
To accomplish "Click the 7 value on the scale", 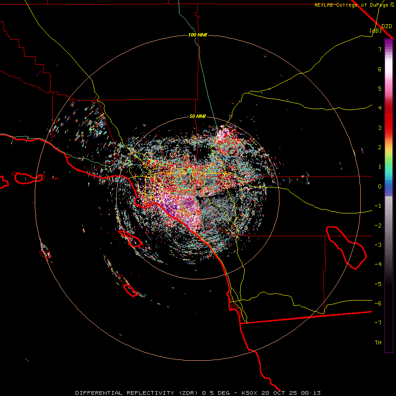I will (380, 49).
